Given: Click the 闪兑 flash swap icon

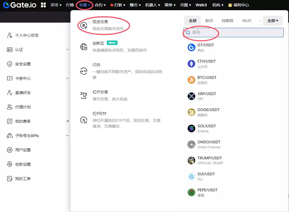Looking at the screenshot, I should (83, 71).
